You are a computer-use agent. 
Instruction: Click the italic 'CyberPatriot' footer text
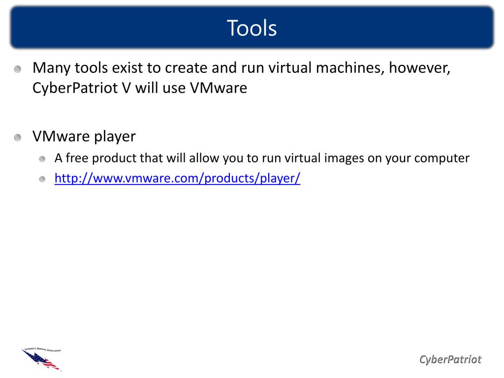coord(450,359)
